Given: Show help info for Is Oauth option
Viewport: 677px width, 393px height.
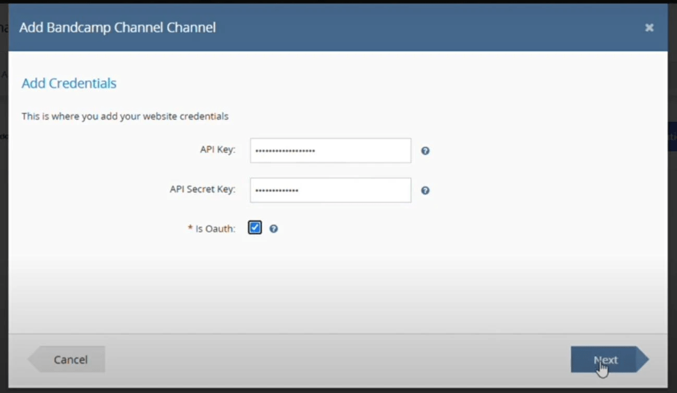Looking at the screenshot, I should point(274,228).
